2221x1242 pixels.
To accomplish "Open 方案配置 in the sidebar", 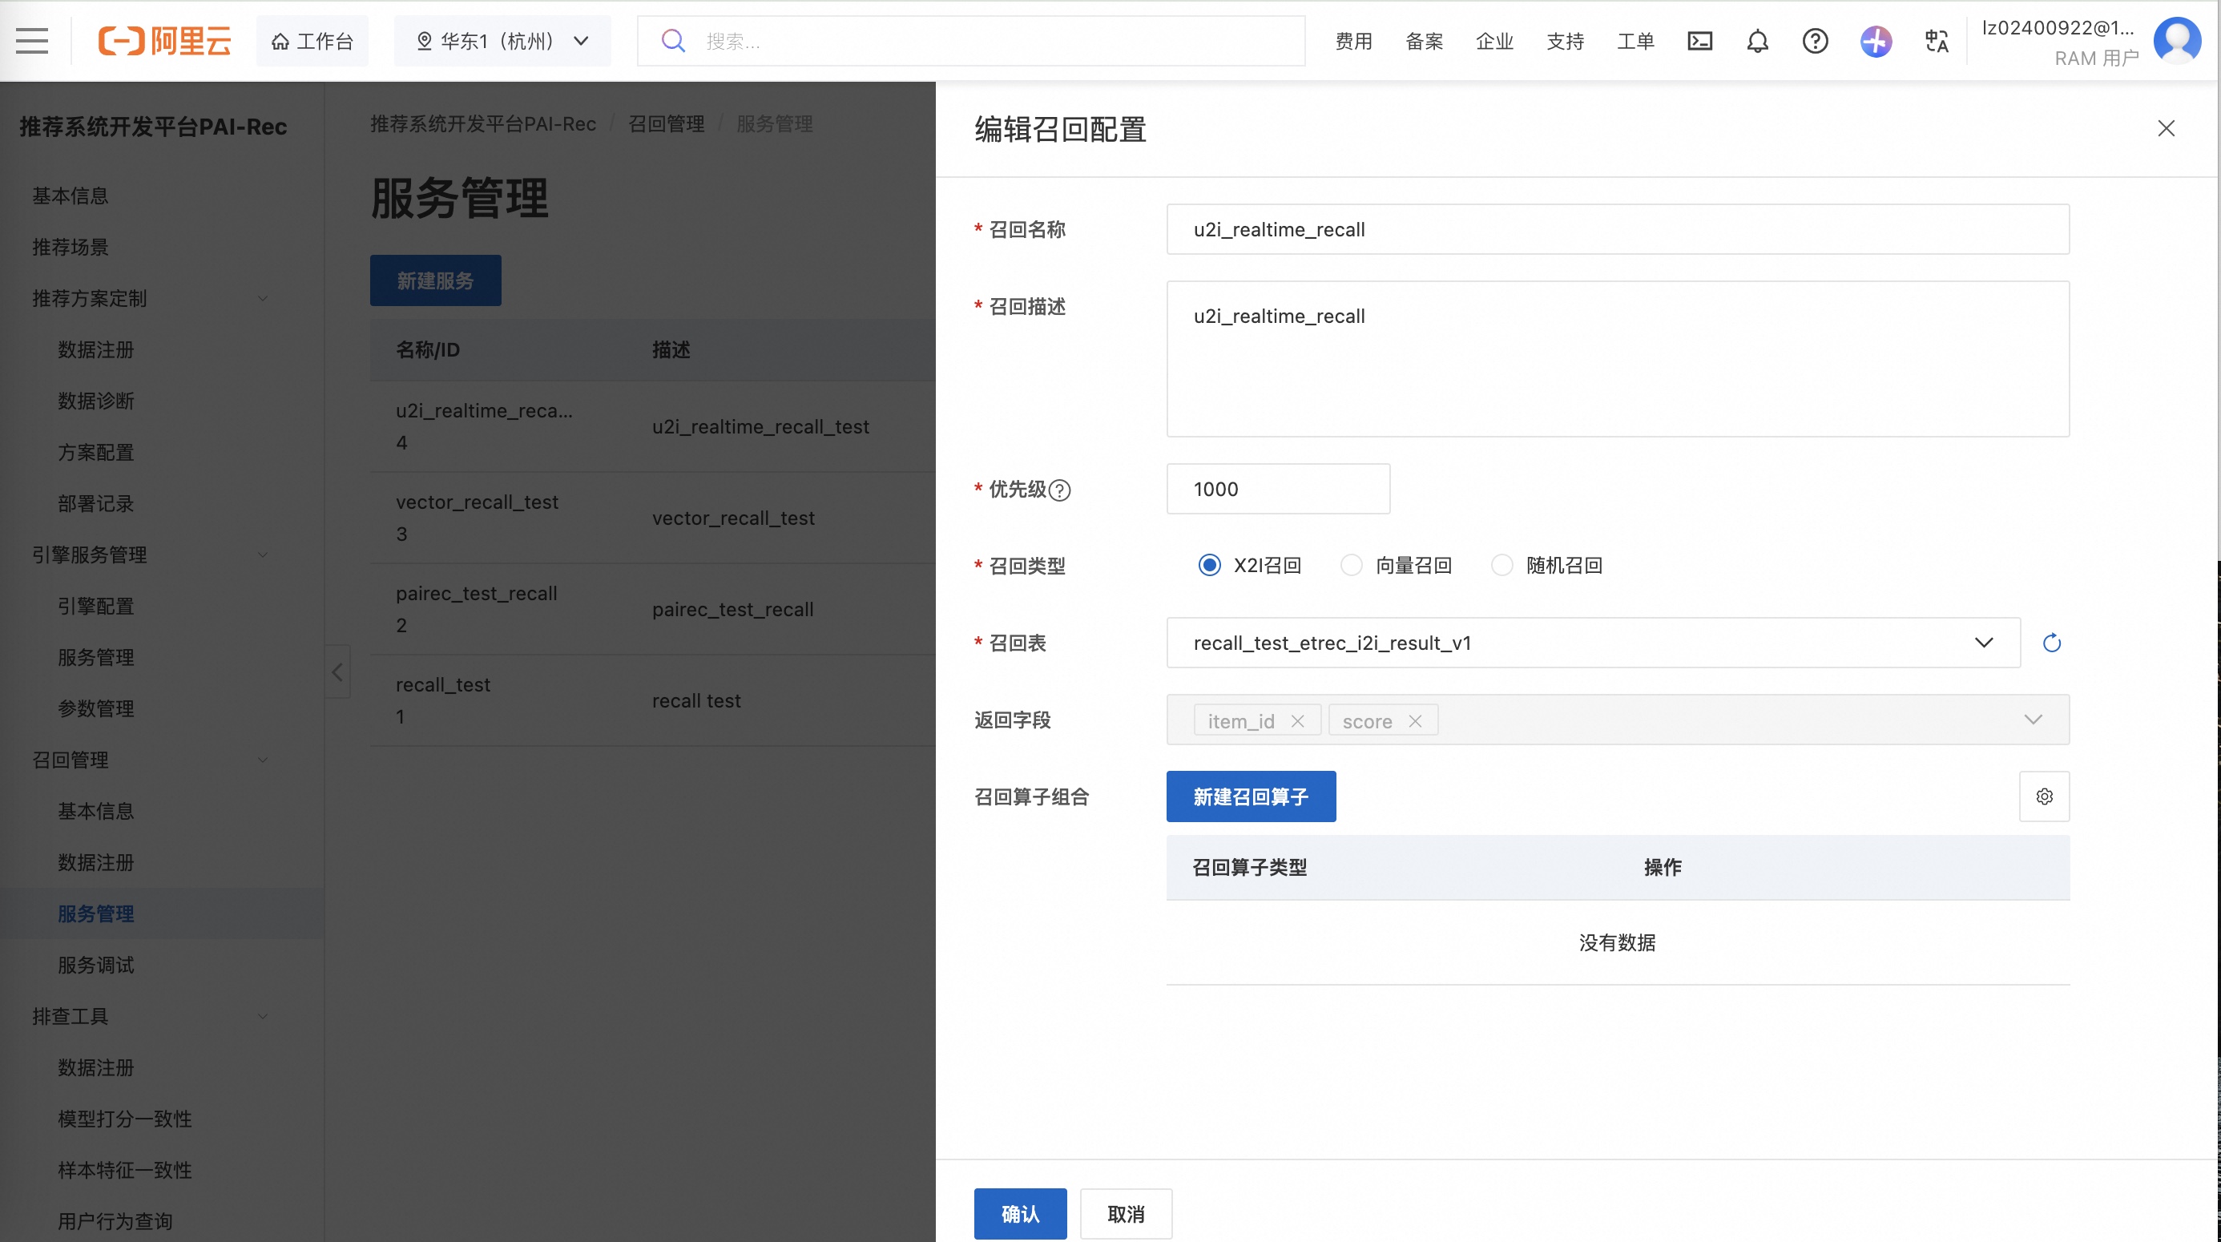I will click(x=95, y=452).
